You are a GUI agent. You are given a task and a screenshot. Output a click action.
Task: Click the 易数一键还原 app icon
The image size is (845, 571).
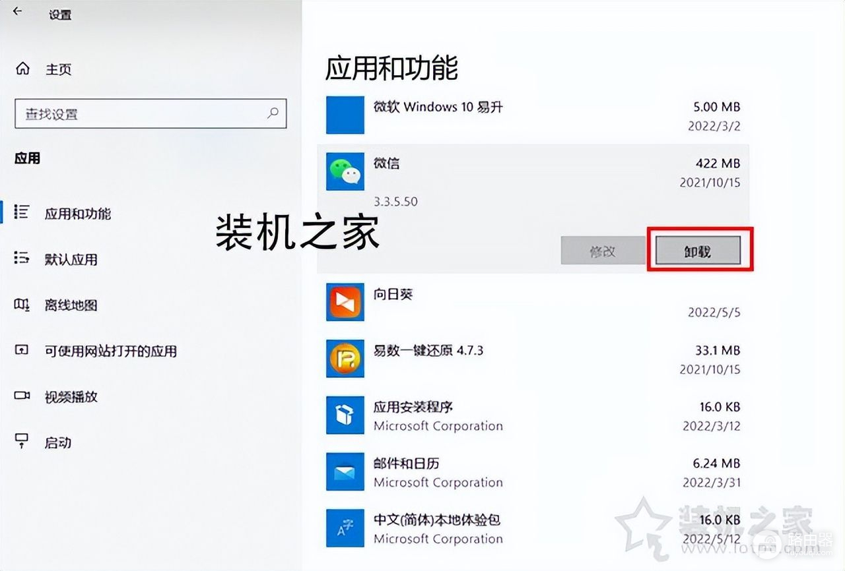pyautogui.click(x=345, y=359)
